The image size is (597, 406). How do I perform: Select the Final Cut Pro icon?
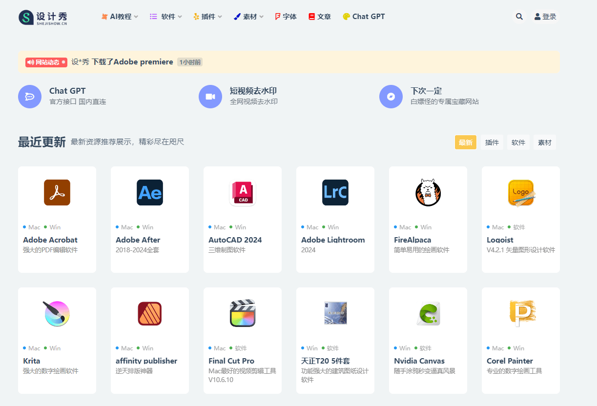pos(242,313)
